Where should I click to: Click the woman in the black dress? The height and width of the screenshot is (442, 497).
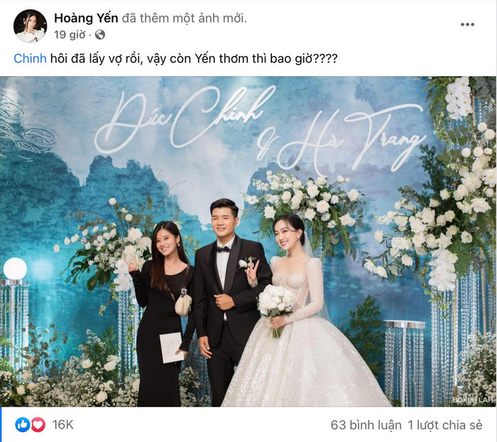coord(160,313)
